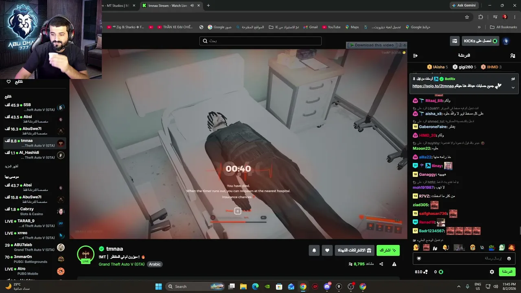Open Microsoft Edge from the taskbar

click(255, 286)
